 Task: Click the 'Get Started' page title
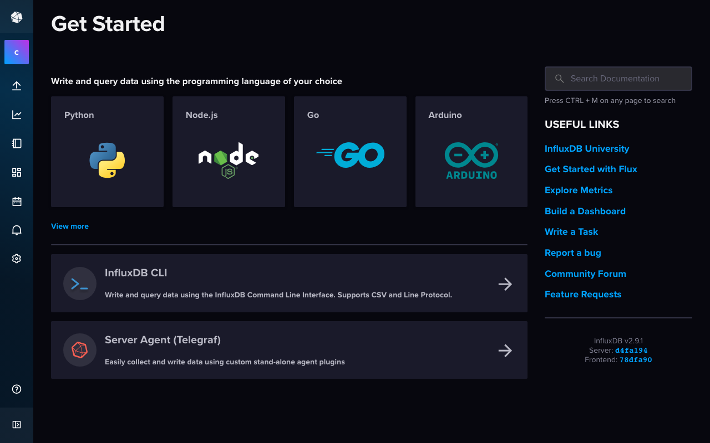coord(108,24)
